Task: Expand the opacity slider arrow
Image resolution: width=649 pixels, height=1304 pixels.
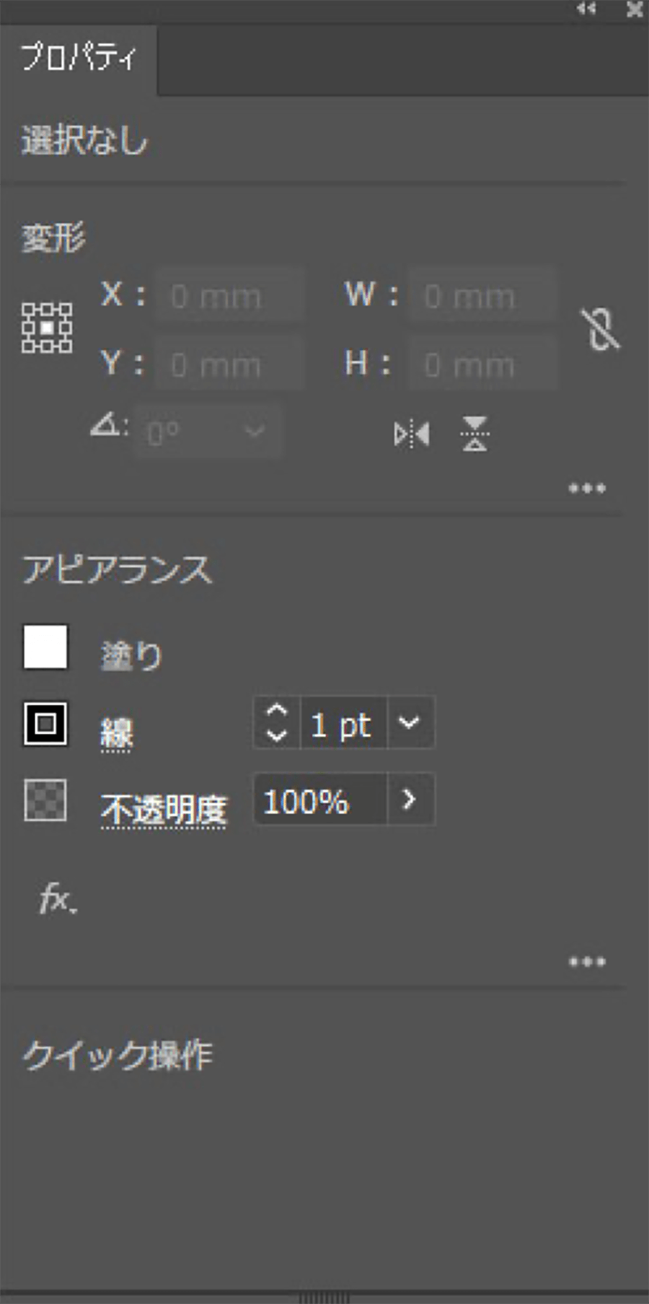Action: (x=410, y=799)
